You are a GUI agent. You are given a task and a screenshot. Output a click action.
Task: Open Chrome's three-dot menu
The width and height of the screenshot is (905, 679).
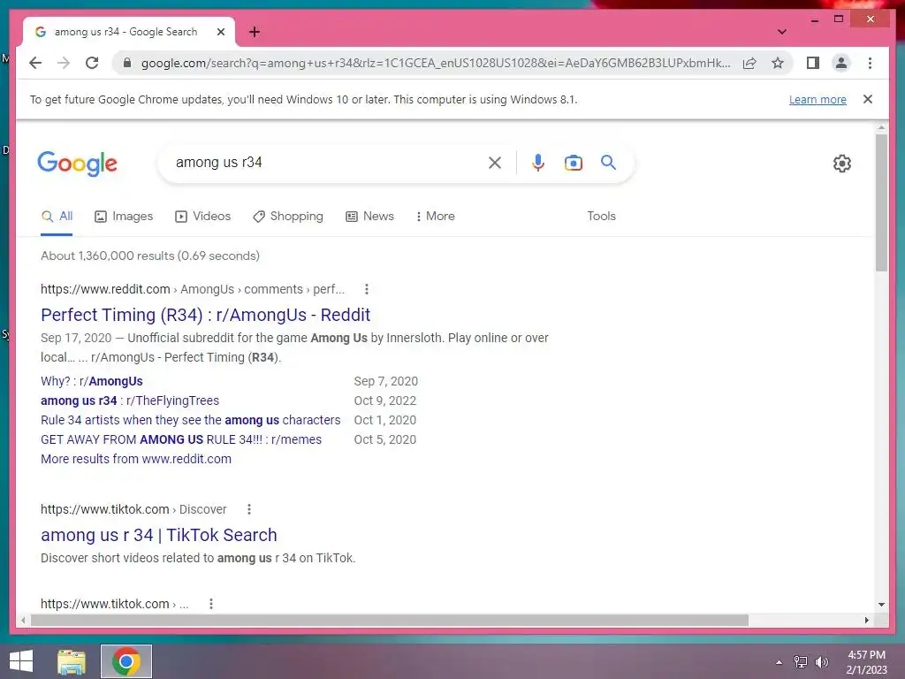[x=870, y=63]
